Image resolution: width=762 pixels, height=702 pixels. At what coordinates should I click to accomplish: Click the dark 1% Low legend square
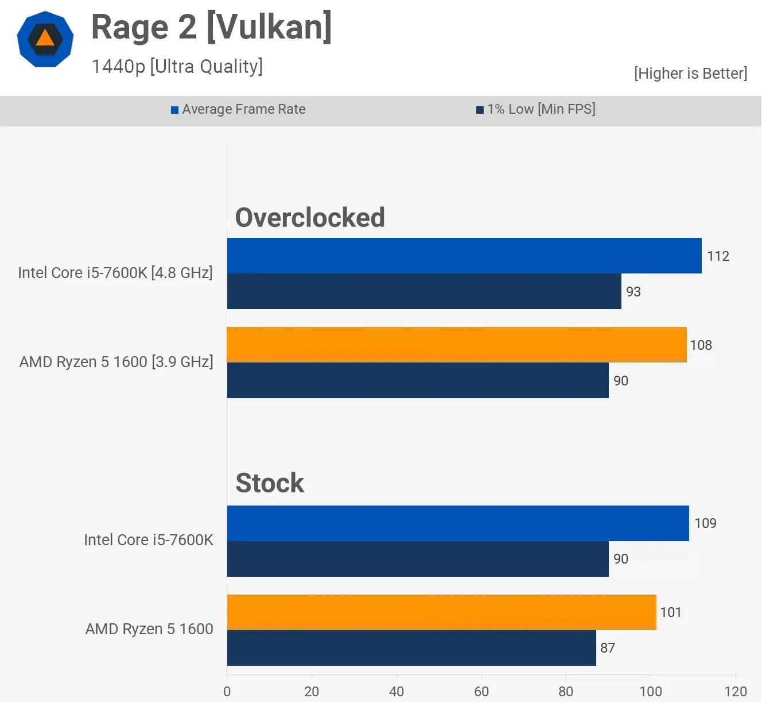pos(480,110)
